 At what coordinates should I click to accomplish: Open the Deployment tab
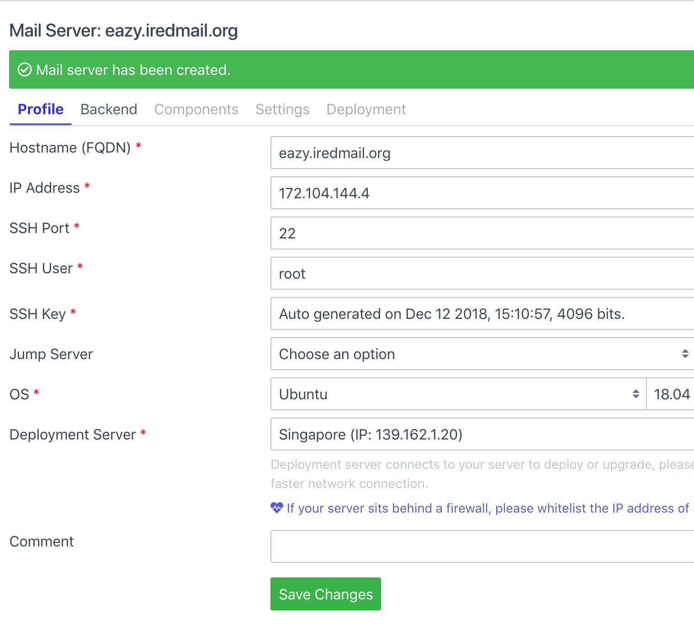point(366,109)
